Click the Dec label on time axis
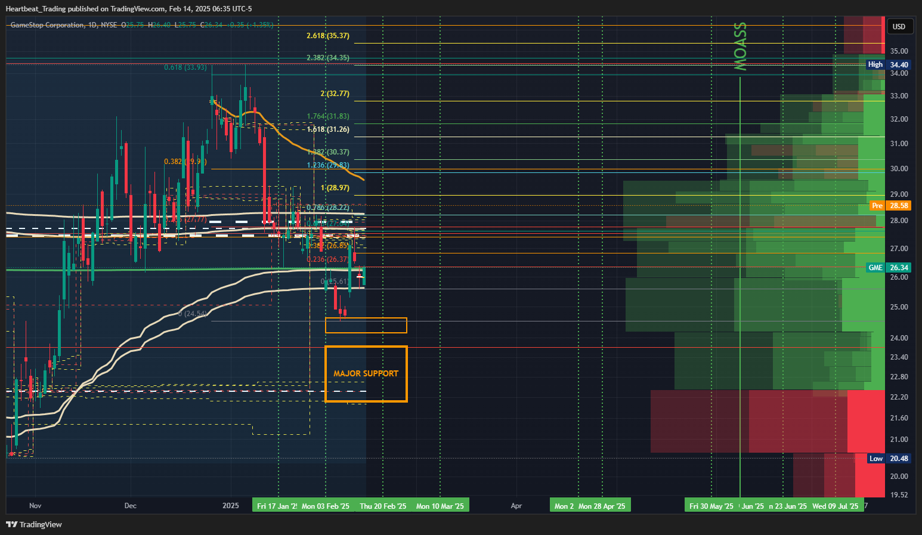The image size is (922, 535). point(131,506)
